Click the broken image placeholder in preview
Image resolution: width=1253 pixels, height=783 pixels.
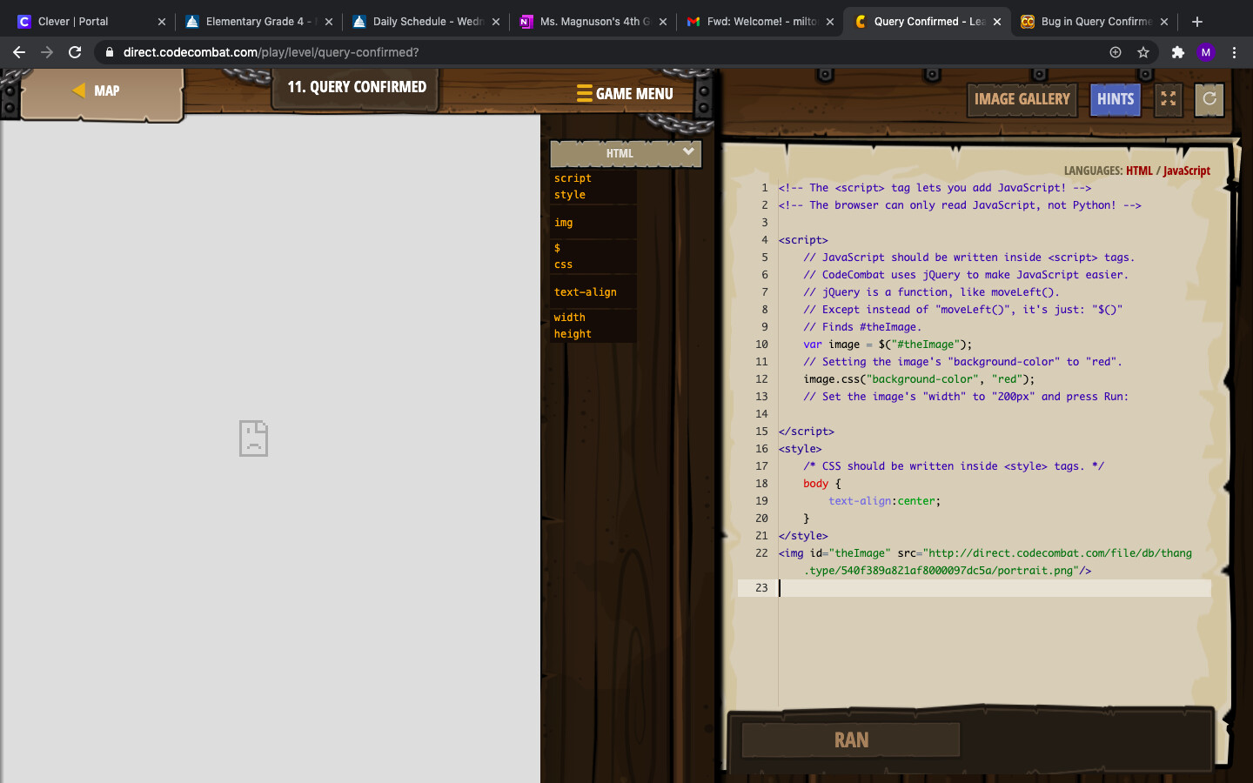pyautogui.click(x=253, y=438)
